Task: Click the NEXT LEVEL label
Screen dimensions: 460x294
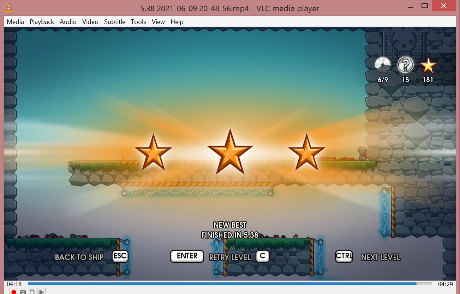Action: (x=381, y=257)
